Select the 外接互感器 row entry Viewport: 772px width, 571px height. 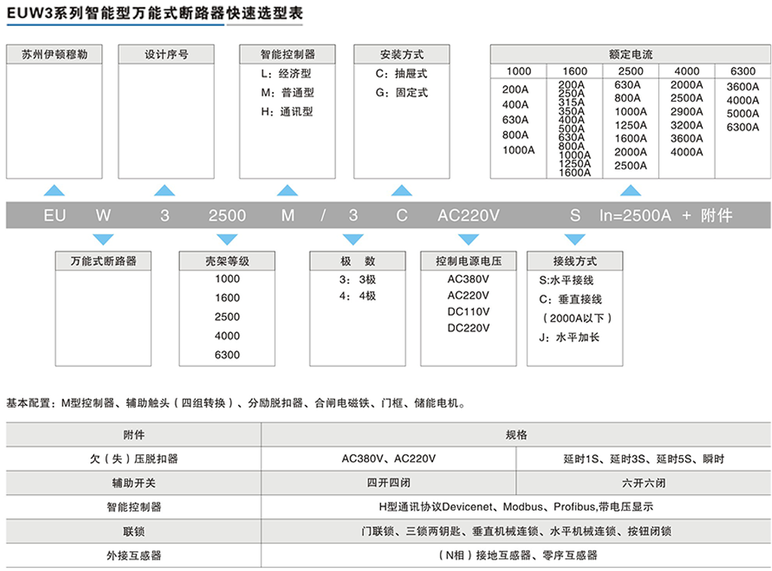[133, 555]
